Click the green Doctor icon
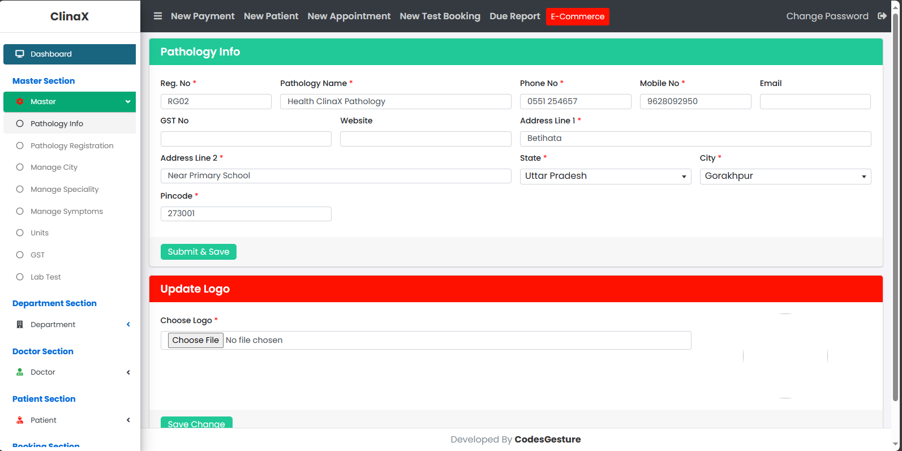The width and height of the screenshot is (902, 451). click(x=20, y=372)
